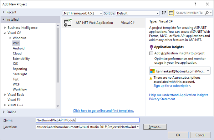Viewport: 214px width, 140px height.
Task: Select the Test category
Action: tap(16, 79)
